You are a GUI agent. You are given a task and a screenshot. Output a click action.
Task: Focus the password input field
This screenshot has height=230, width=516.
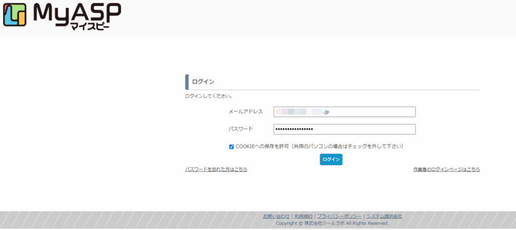pos(344,129)
